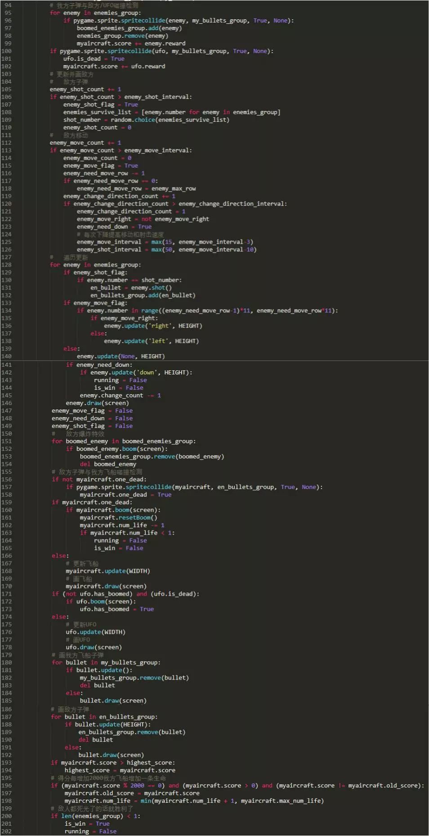Click the 'del boomed_enemy' statement
Viewport: 429px width, 836px height.
(x=108, y=464)
